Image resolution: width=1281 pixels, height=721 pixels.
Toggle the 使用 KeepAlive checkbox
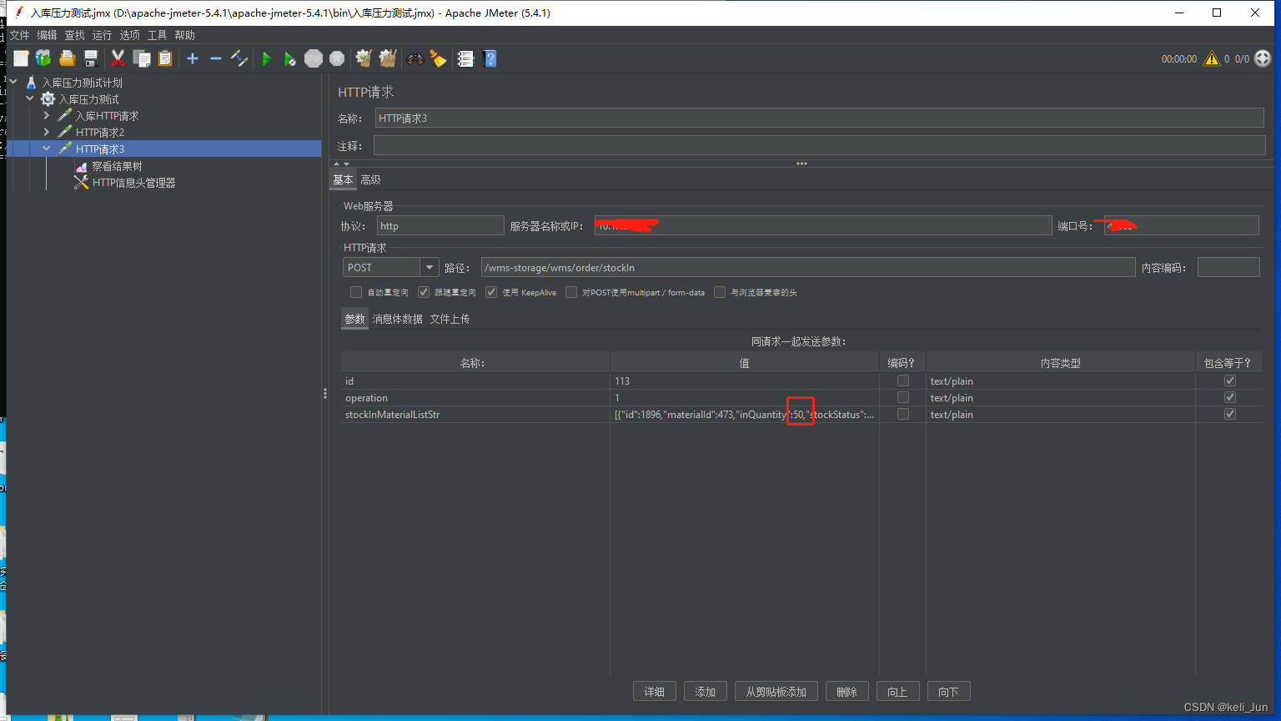click(x=491, y=292)
